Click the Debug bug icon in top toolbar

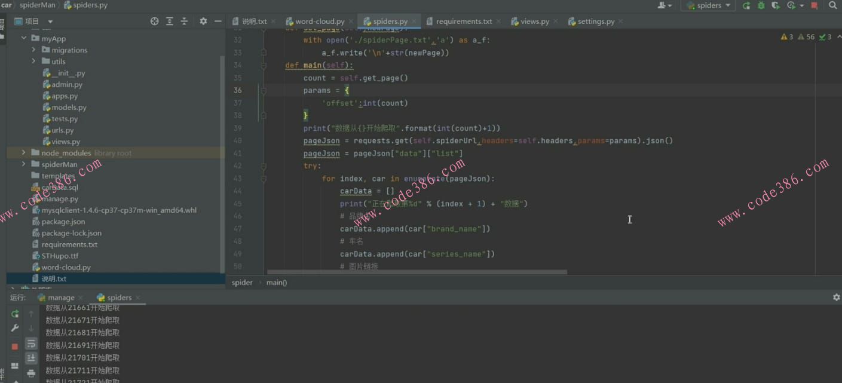pos(761,5)
